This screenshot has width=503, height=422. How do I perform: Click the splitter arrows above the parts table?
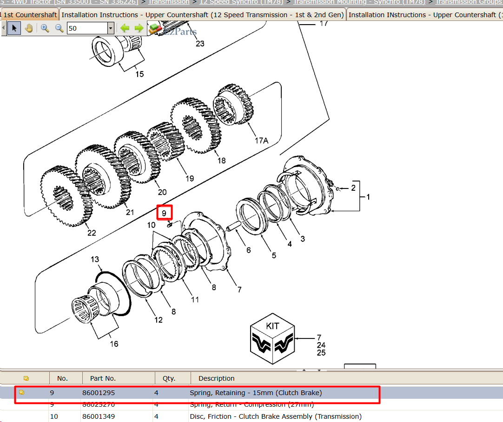(311, 370)
